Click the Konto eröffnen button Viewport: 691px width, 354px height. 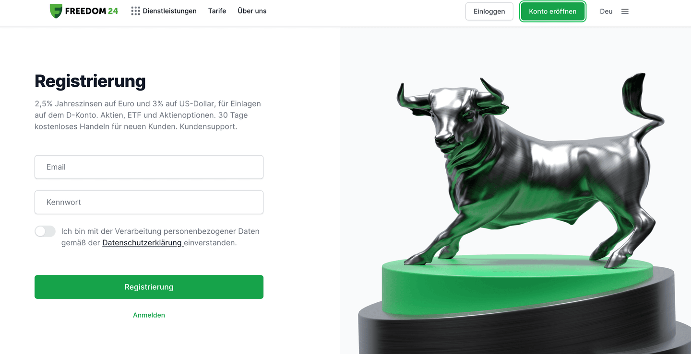coord(552,11)
